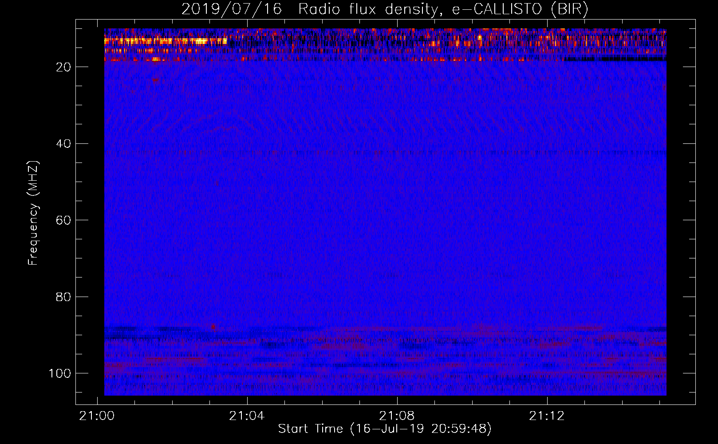Click the bright yellow emission band near the top-left of the spectrogram
Image resolution: width=718 pixels, height=444 pixels.
coord(166,41)
